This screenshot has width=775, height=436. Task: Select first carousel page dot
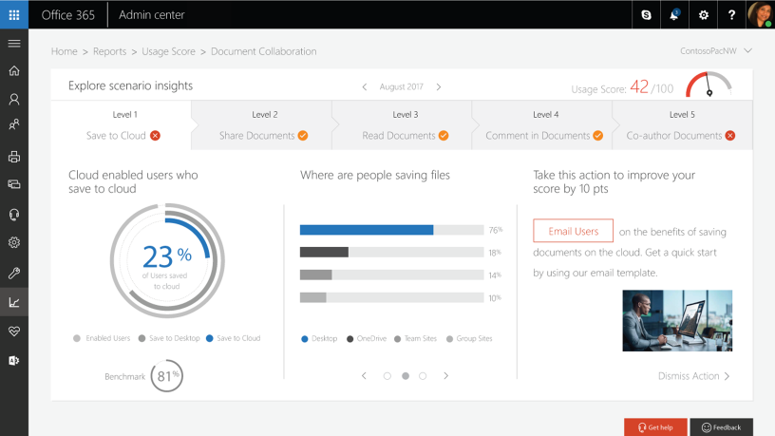point(387,376)
